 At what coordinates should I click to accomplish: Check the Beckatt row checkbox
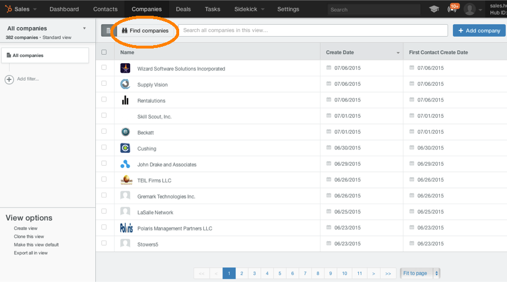click(104, 131)
